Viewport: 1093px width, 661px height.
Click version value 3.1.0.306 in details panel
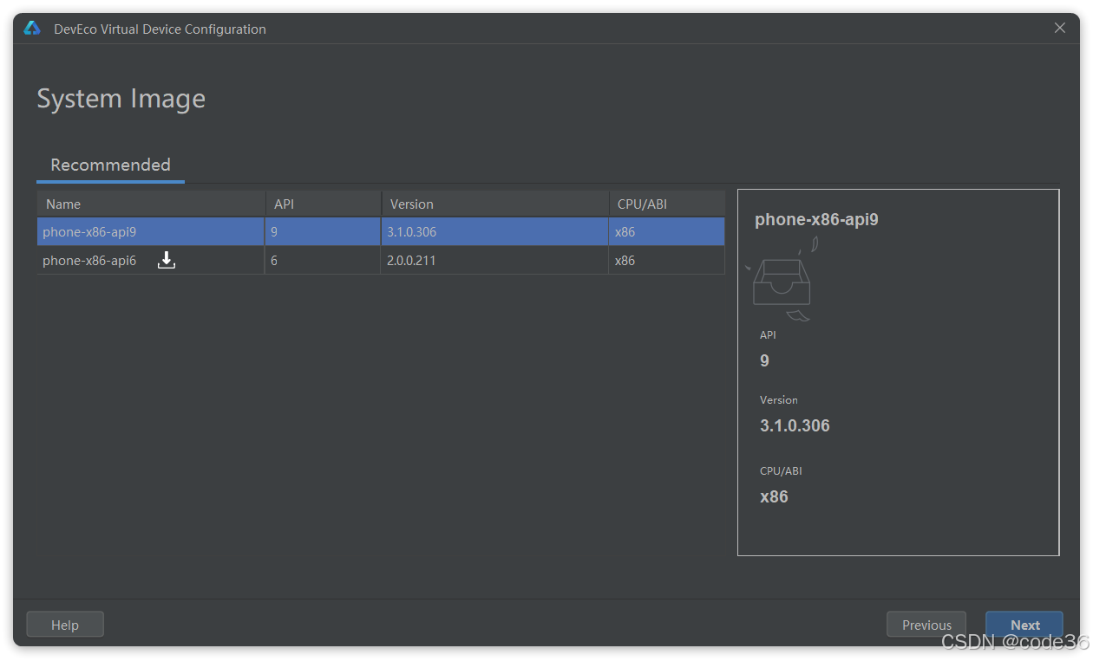click(x=795, y=425)
